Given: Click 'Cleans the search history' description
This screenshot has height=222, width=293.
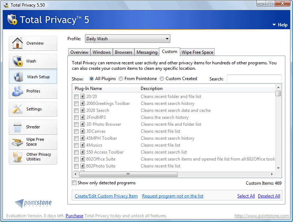Looking at the screenshot, I should click(x=164, y=117).
